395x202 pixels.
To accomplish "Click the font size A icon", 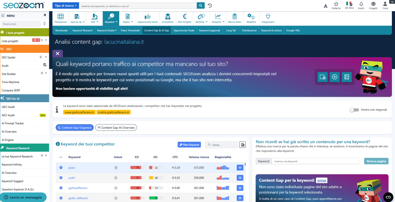I will click(x=326, y=6).
